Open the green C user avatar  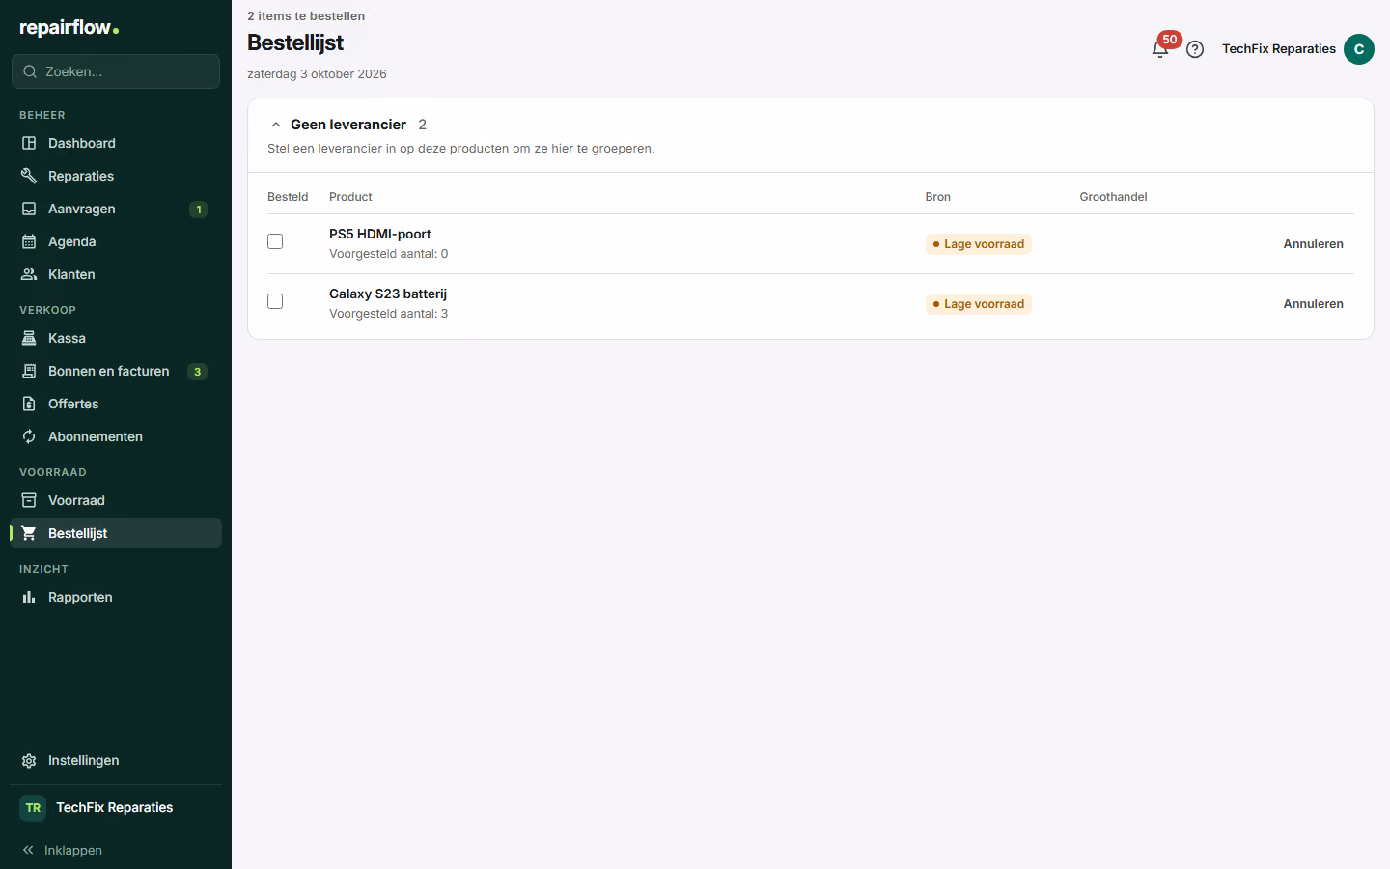[1359, 49]
